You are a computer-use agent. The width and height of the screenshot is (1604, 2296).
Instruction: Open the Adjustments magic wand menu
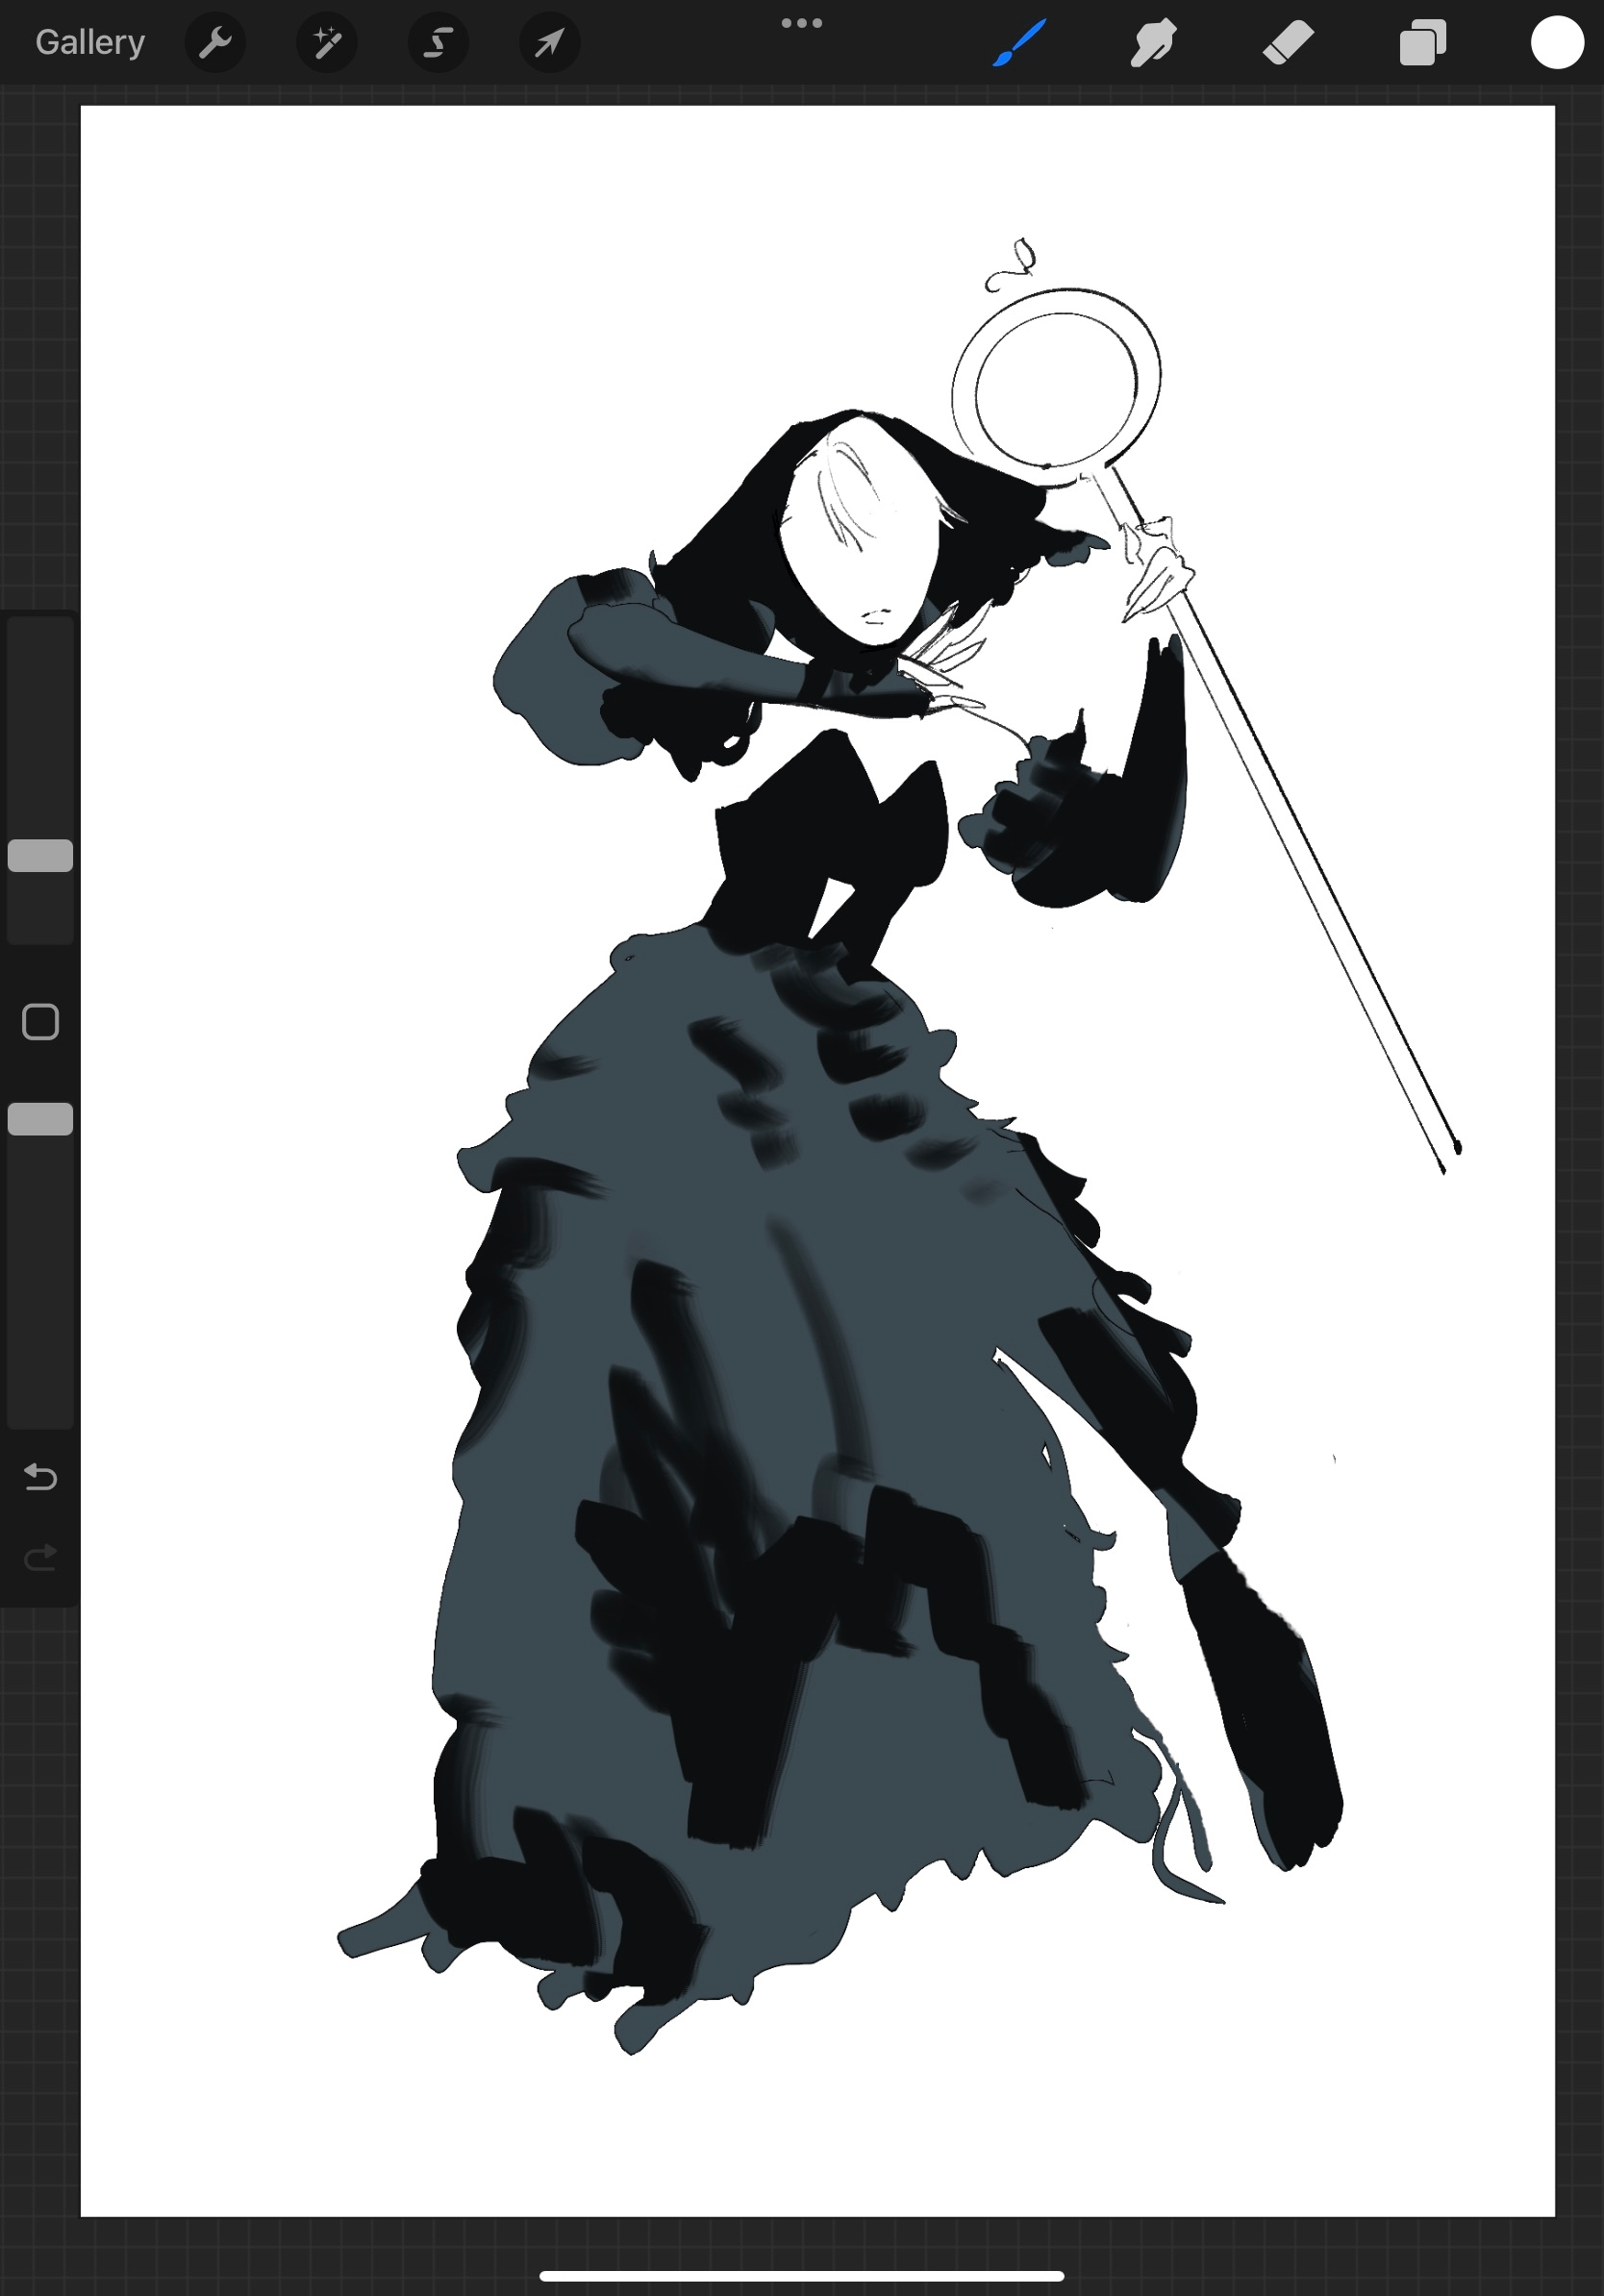click(x=327, y=43)
